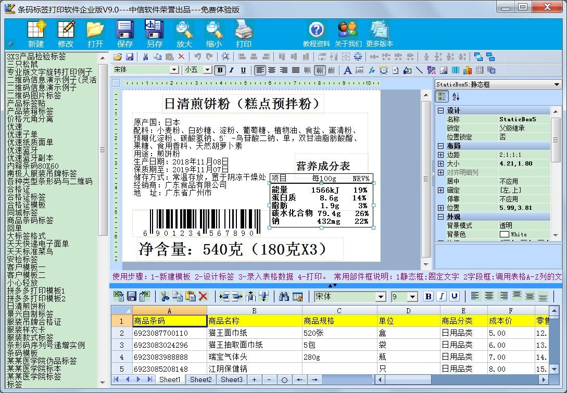This screenshot has width=567, height=393.
Task: Click the binoculars find icon in spreadsheet toolbar
Action: pos(284,297)
